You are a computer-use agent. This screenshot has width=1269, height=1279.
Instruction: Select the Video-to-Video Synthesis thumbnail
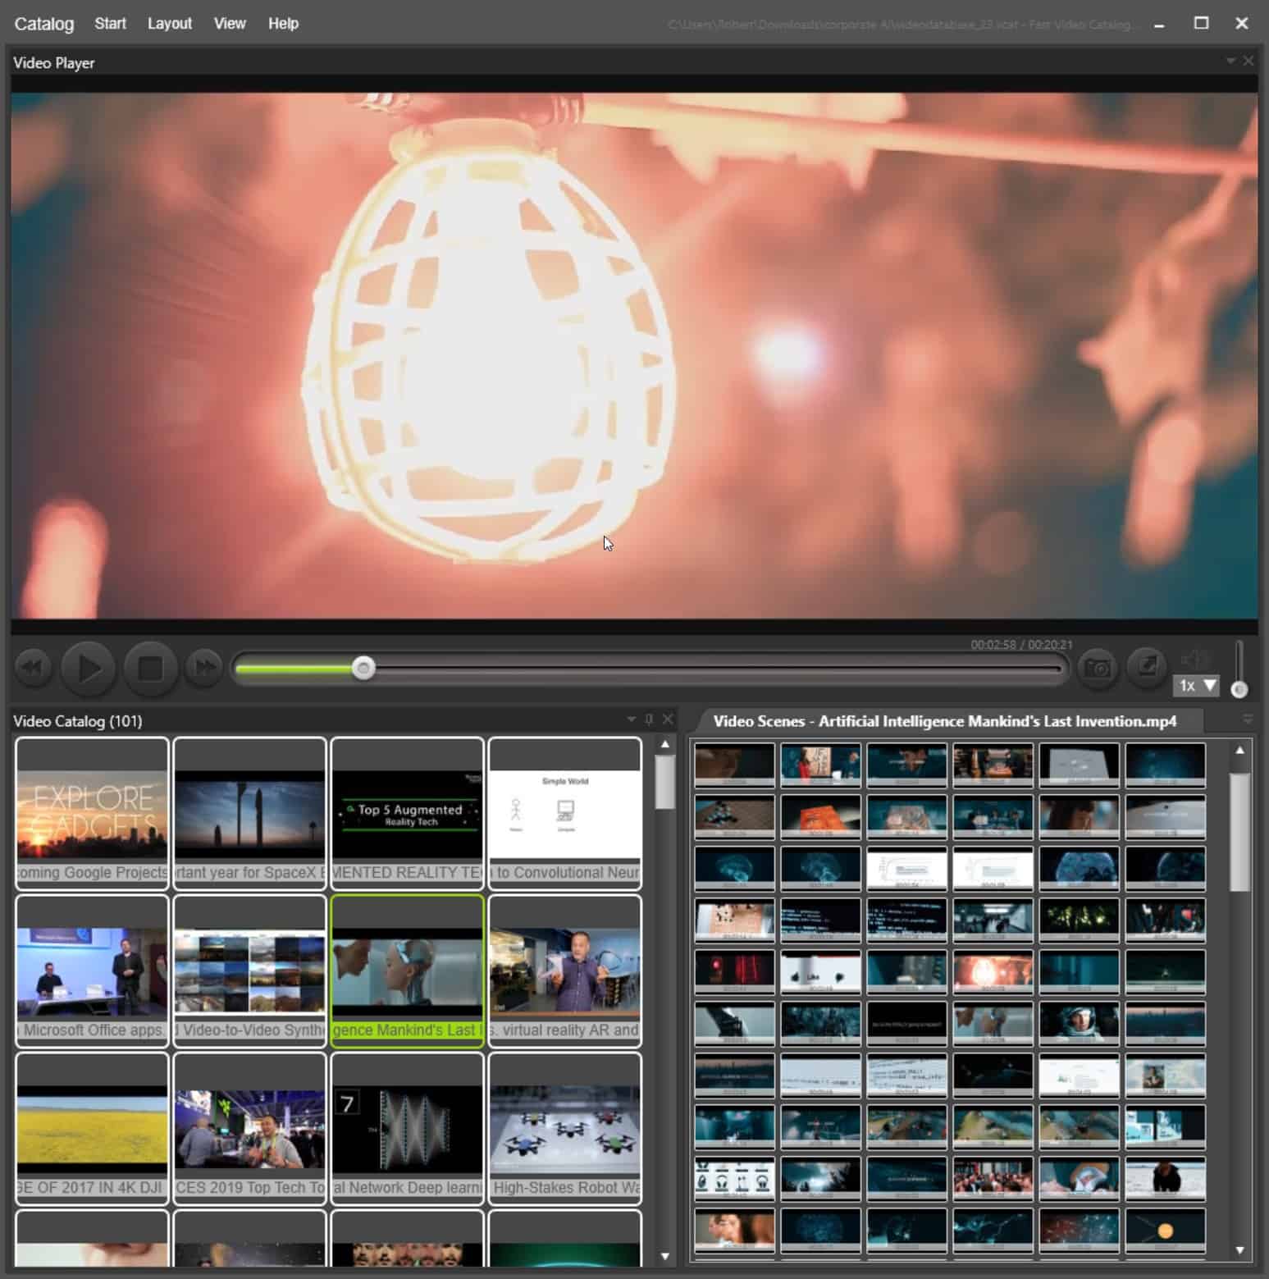pyautogui.click(x=249, y=971)
